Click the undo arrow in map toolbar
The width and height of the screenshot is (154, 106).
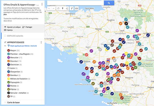click(50, 8)
